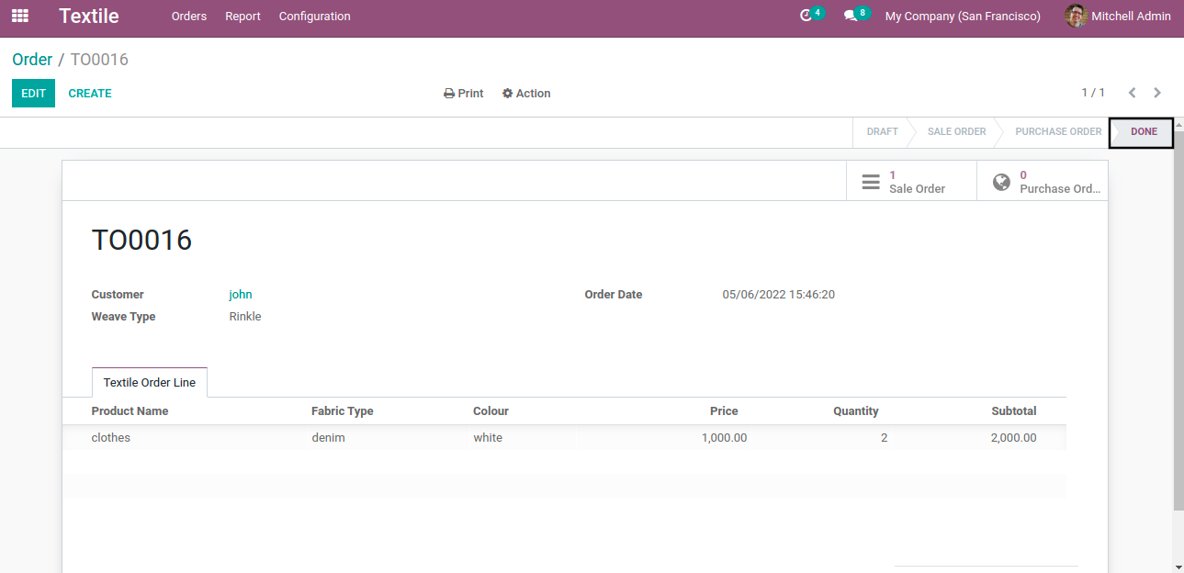Click the TO0016 record title
The height and width of the screenshot is (573, 1184).
coord(141,240)
